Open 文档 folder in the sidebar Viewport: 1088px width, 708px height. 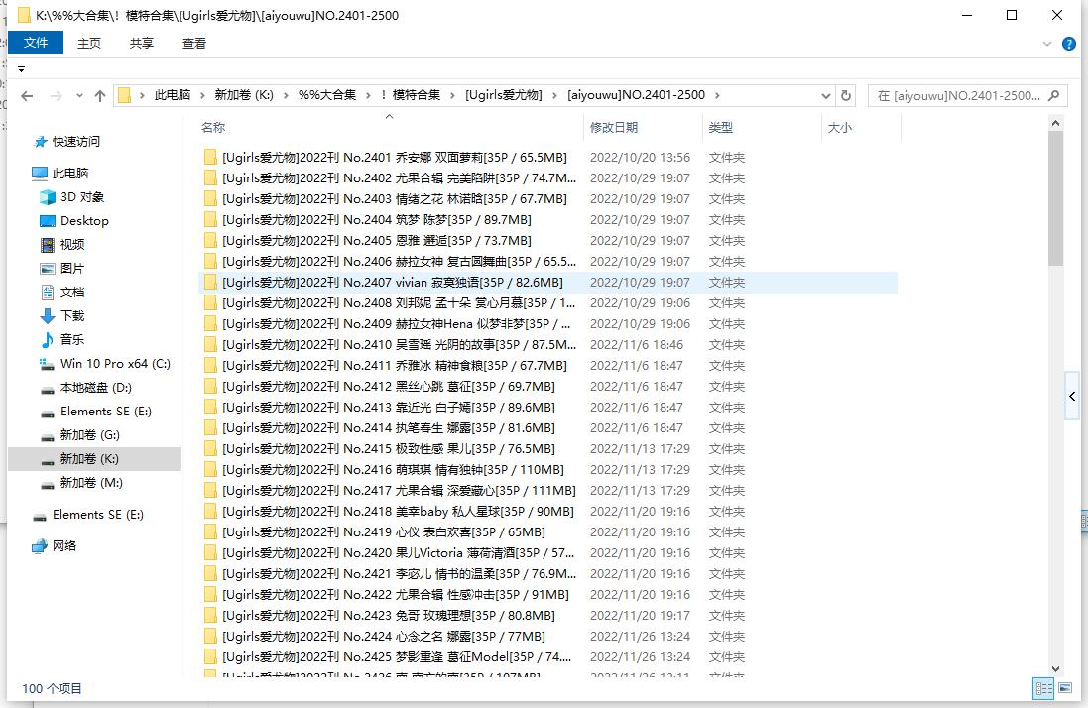[x=72, y=292]
